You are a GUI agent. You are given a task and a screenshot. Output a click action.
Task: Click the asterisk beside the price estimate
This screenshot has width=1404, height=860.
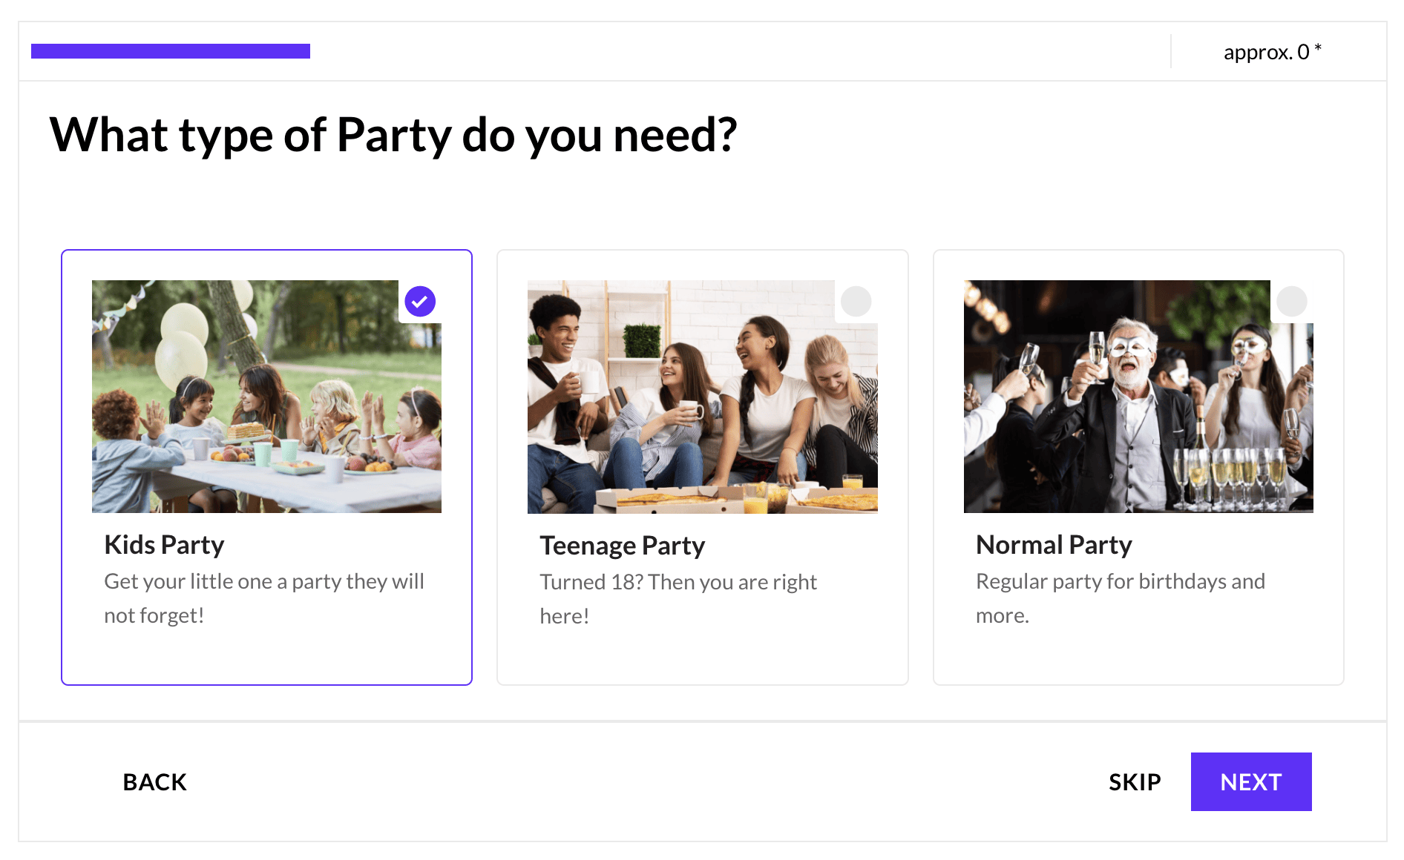[1318, 48]
